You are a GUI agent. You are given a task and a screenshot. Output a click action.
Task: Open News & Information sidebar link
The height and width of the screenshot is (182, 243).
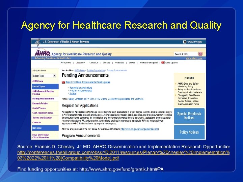coord(40,135)
